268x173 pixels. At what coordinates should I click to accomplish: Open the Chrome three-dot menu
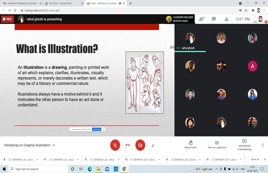[x=264, y=10]
